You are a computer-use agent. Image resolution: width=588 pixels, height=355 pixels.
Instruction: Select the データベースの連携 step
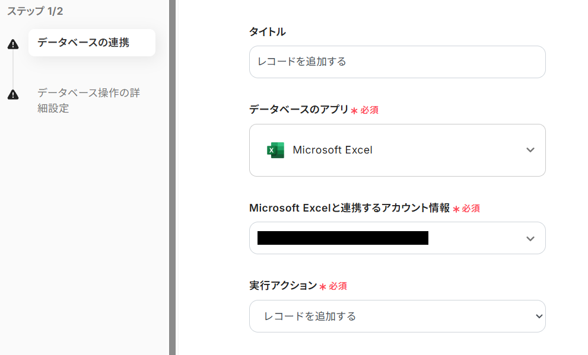pyautogui.click(x=92, y=43)
